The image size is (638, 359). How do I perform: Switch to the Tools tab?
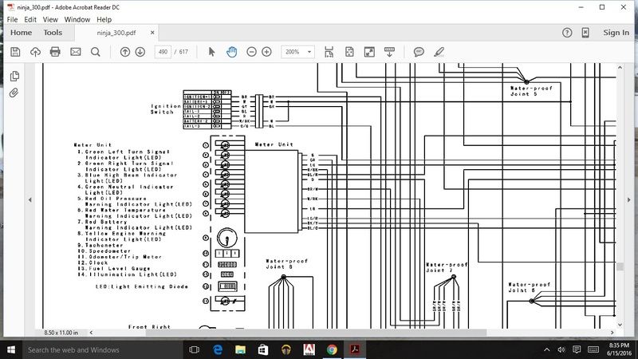coord(53,33)
